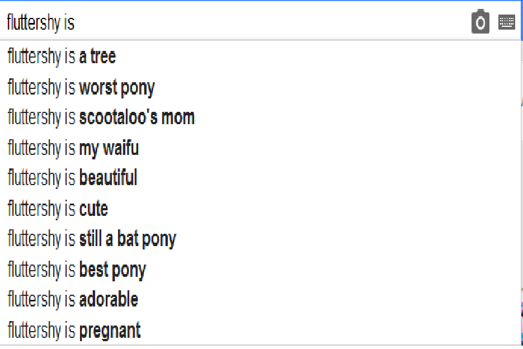Click the word "tree" in first suggestion
The width and height of the screenshot is (523, 349).
(x=103, y=56)
